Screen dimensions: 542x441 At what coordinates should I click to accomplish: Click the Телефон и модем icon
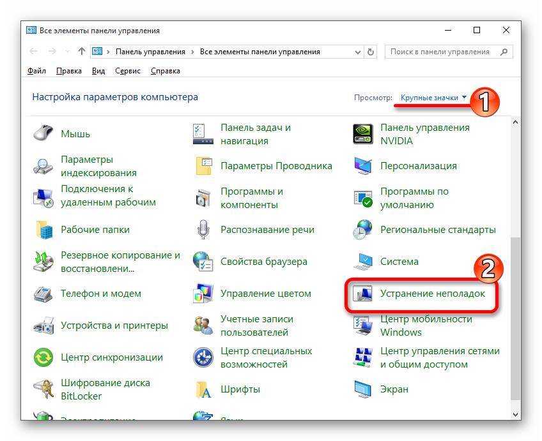pos(43,294)
